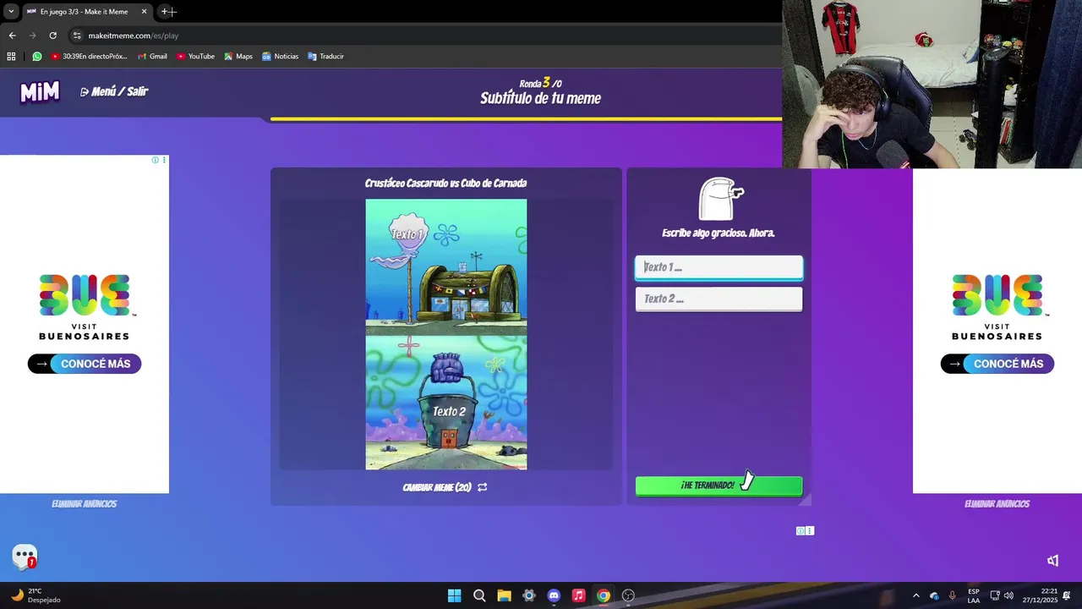Focus the Texto 1 input field
Image resolution: width=1082 pixels, height=609 pixels.
tap(719, 267)
